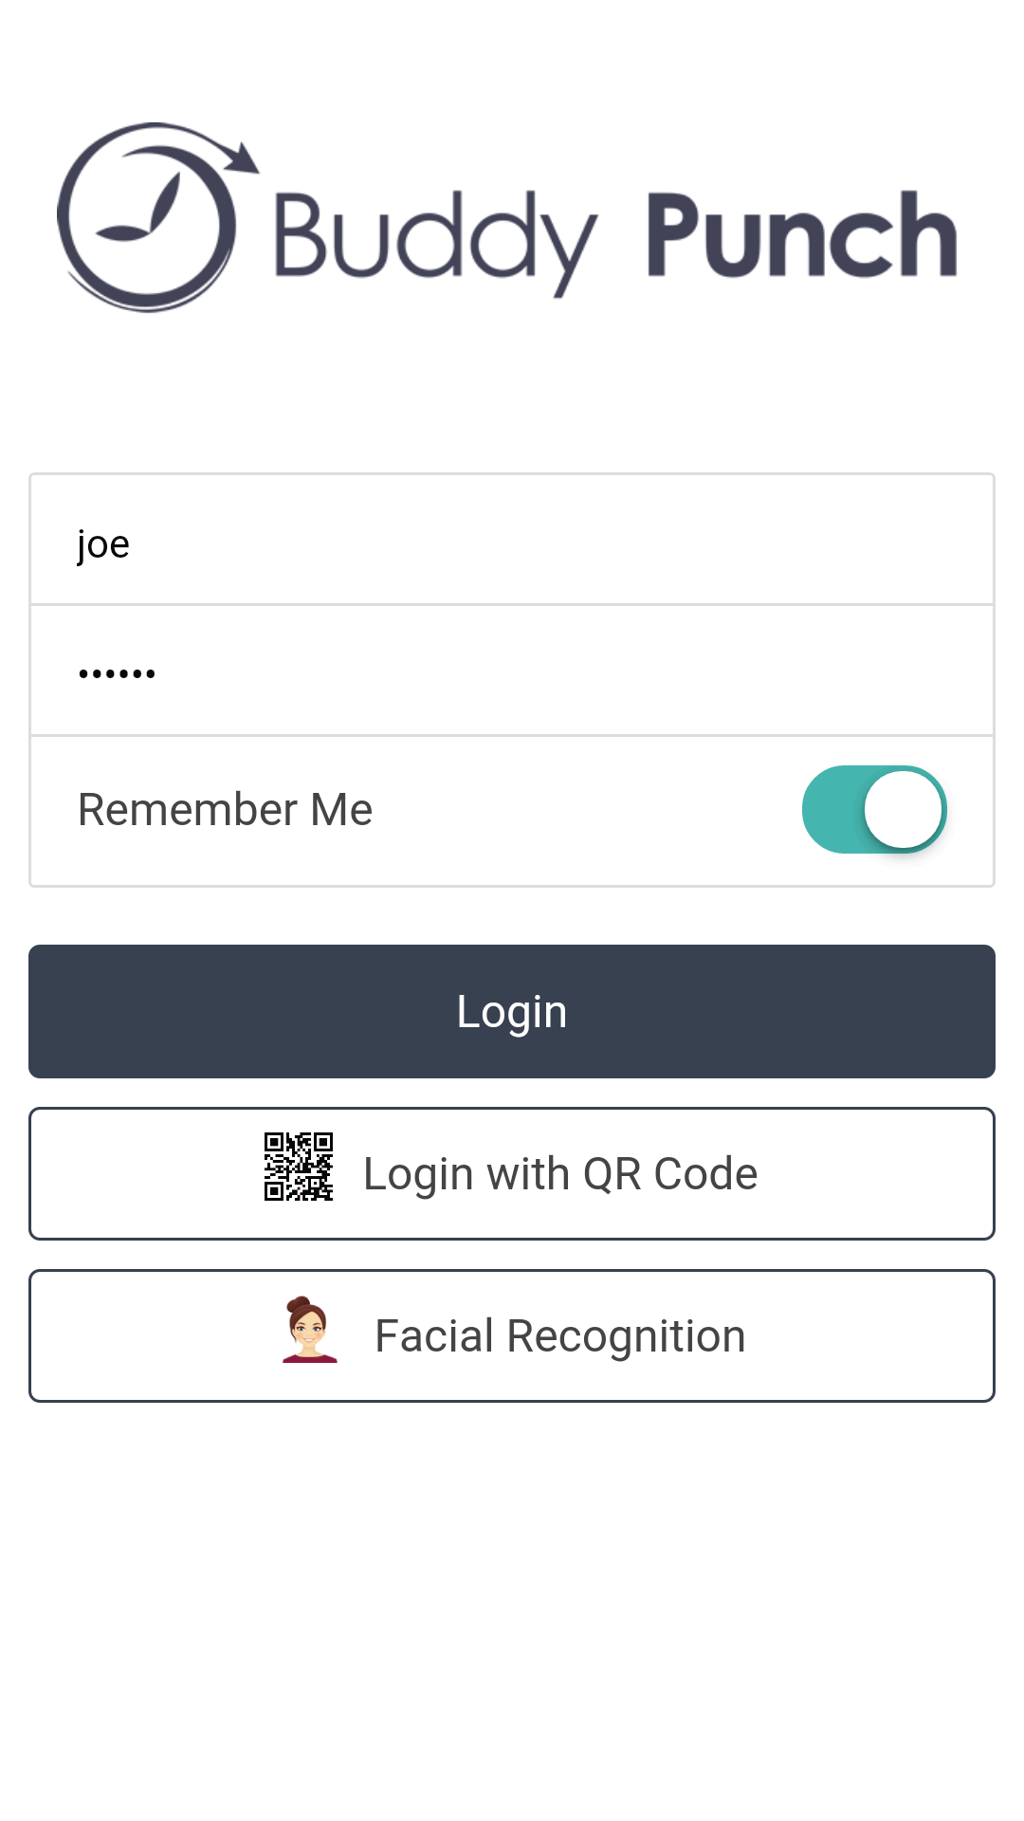Click the white knob of the Remember Me switch
The width and height of the screenshot is (1024, 1821).
click(x=903, y=809)
